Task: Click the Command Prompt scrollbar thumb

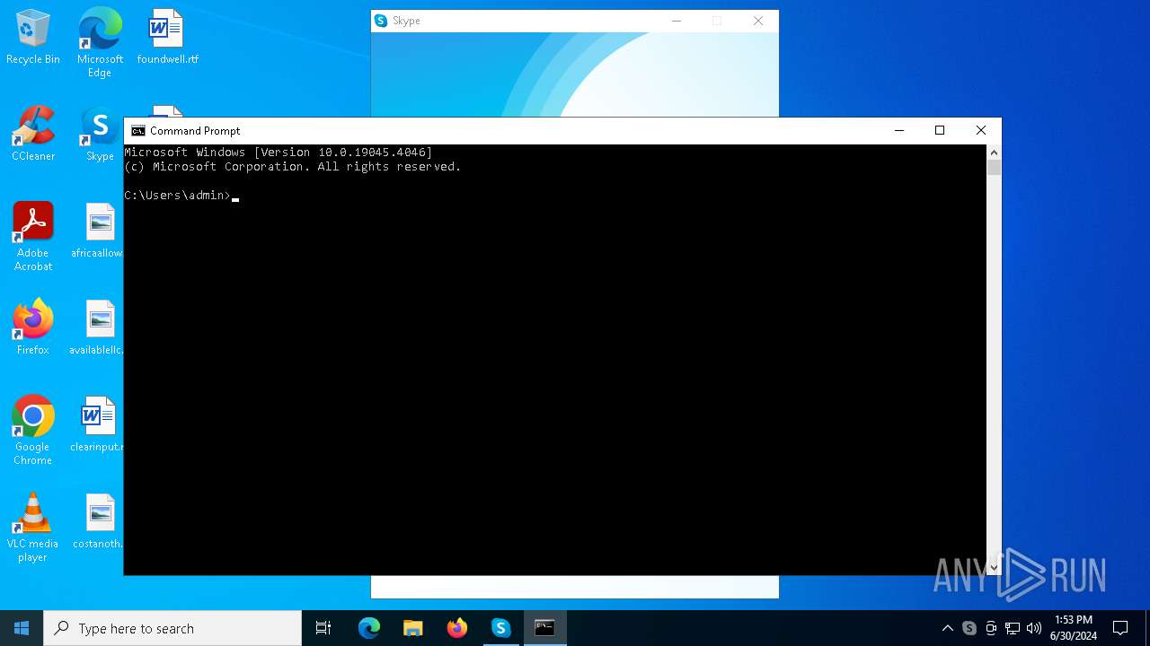Action: coord(994,168)
